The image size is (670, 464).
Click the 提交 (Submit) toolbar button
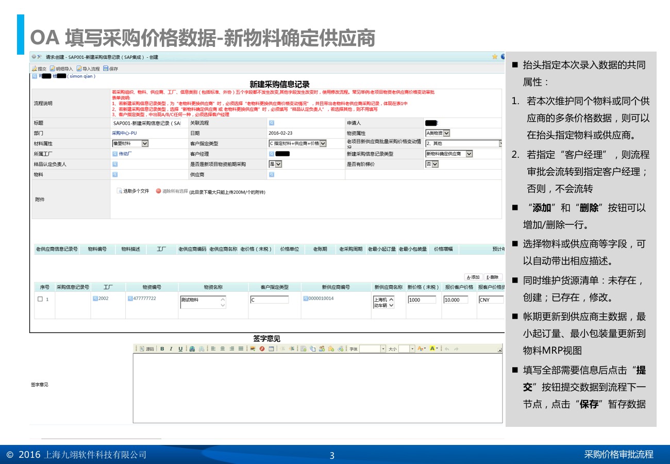39,69
